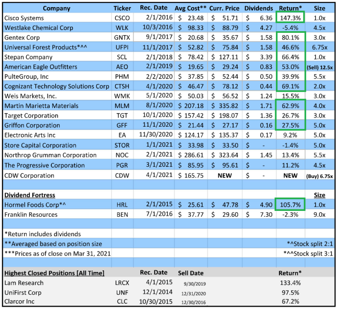Click "The Progressive Corporation" cell
Viewport: 337px width, 309px height.
click(45, 165)
